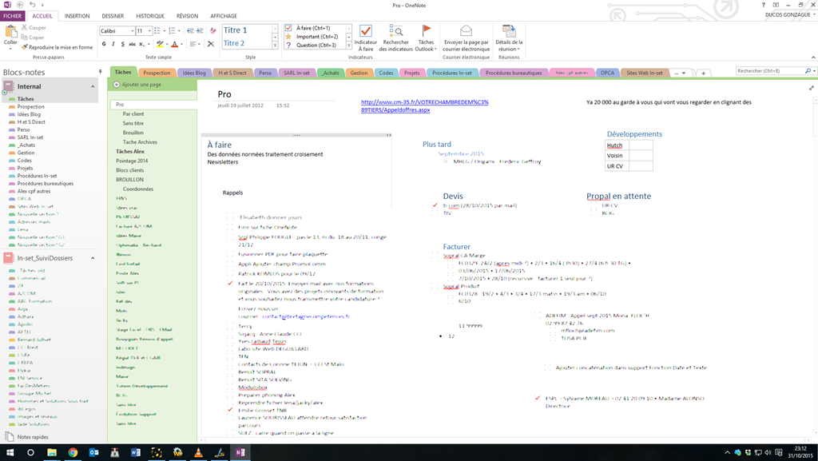818x461 pixels.
Task: Increase indent of the paragraph
Action: (x=199, y=31)
